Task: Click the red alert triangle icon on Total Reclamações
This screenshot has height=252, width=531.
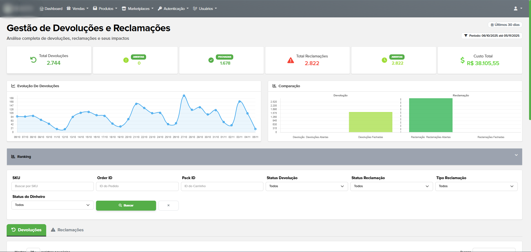Action: coord(290,60)
